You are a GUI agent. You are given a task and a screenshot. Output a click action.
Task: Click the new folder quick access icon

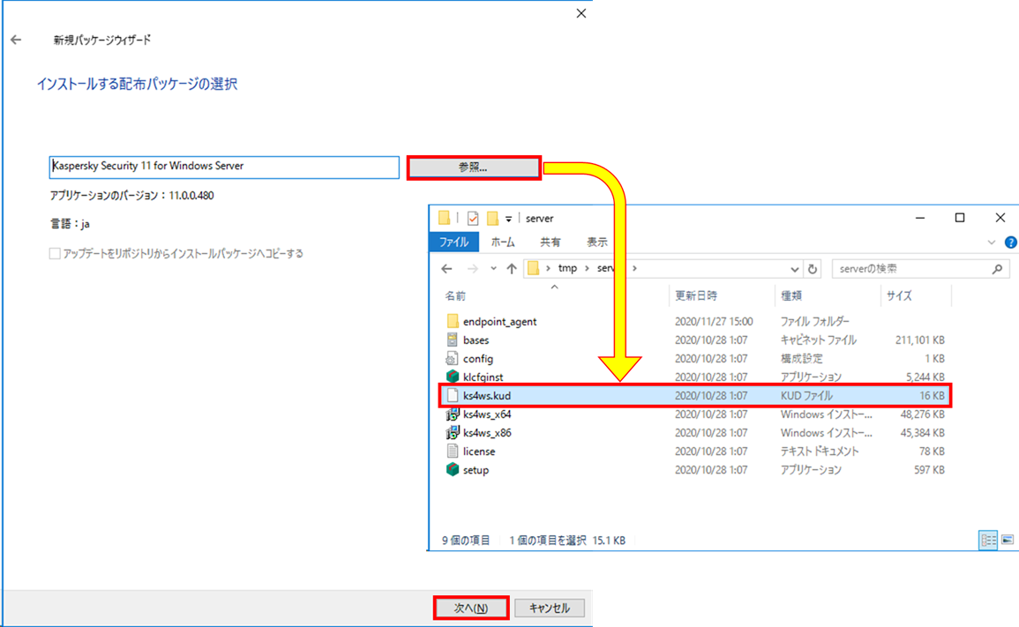493,219
